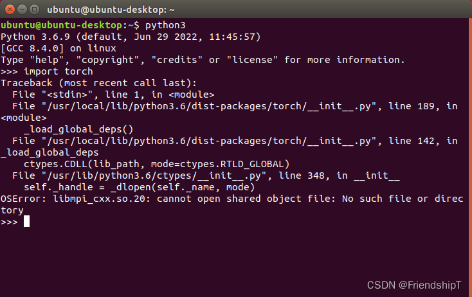Click the '_load_global_deps()' call line
472x297 pixels.
(x=77, y=129)
